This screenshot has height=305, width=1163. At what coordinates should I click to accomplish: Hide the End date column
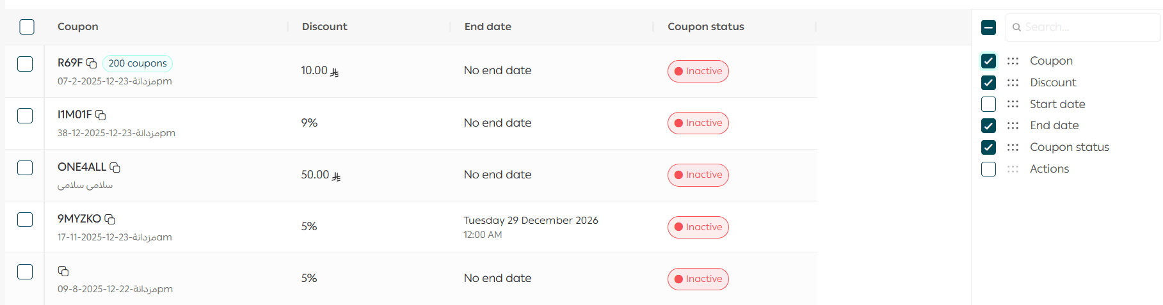point(988,125)
